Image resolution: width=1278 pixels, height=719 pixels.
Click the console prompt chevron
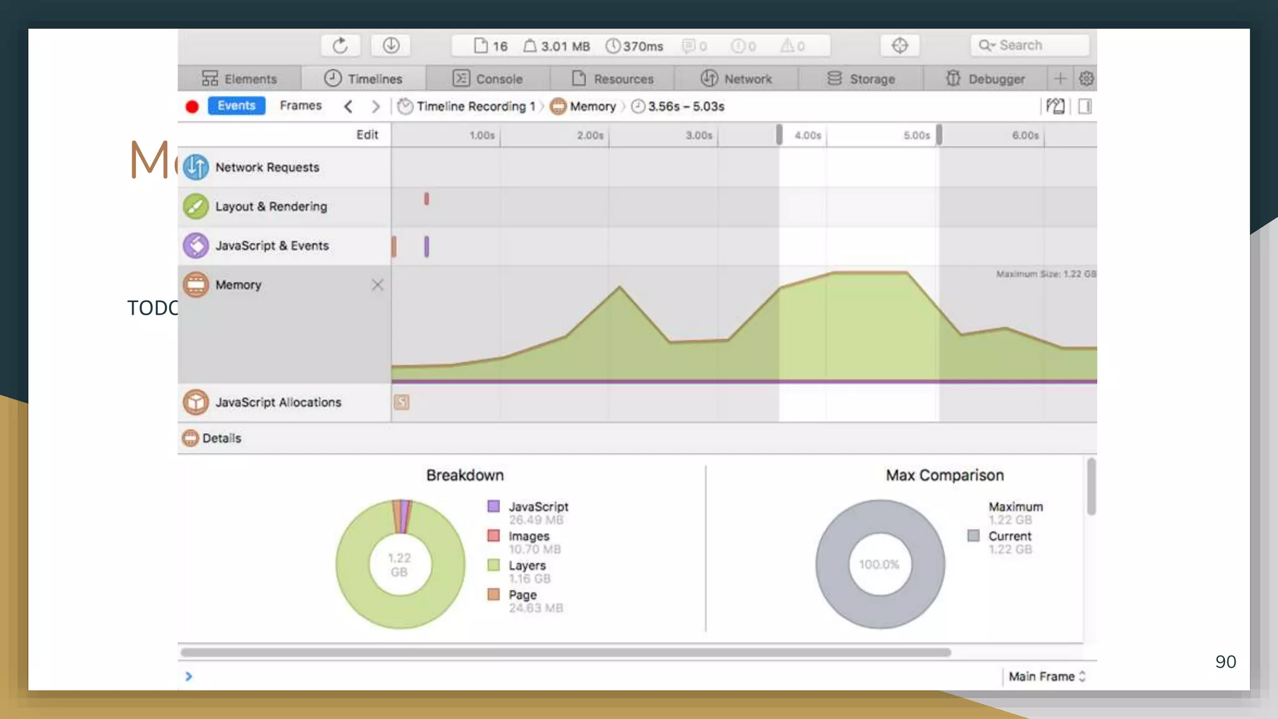point(188,677)
